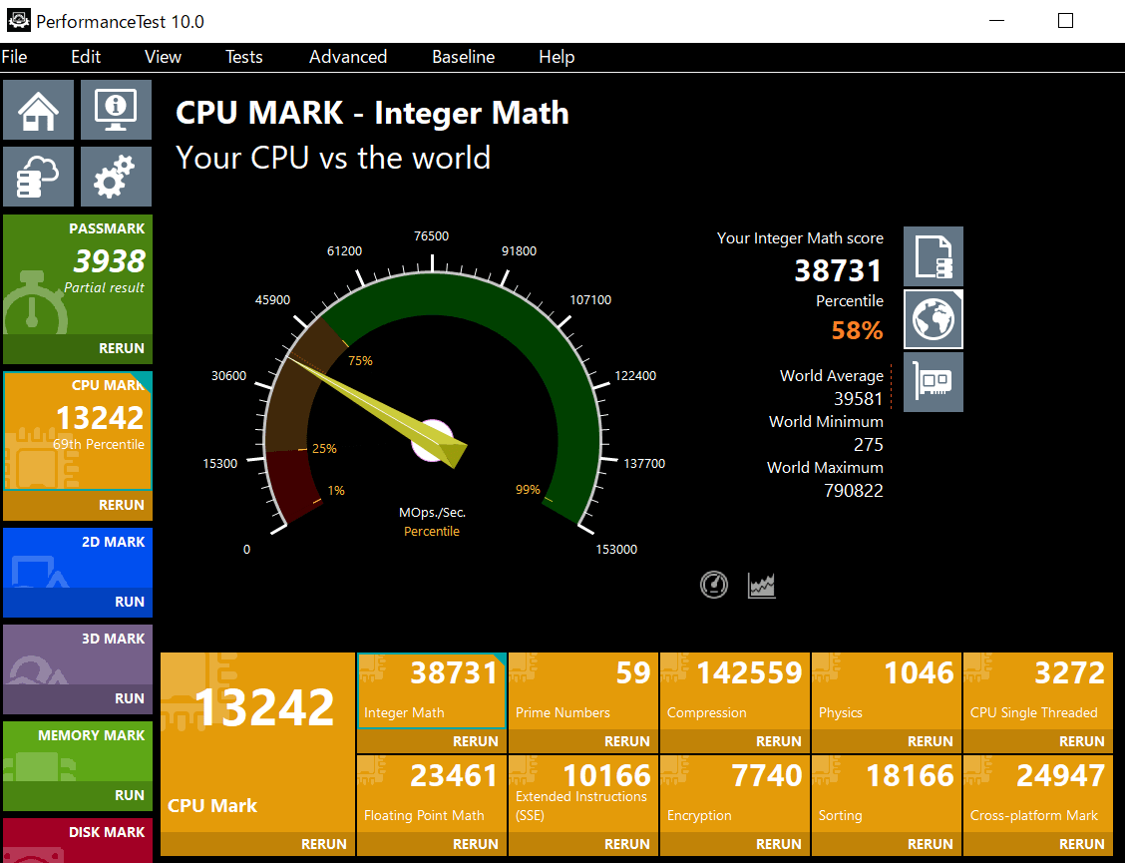Rerun the Prime Numbers test
Image resolution: width=1125 pixels, height=863 pixels.
(x=583, y=741)
